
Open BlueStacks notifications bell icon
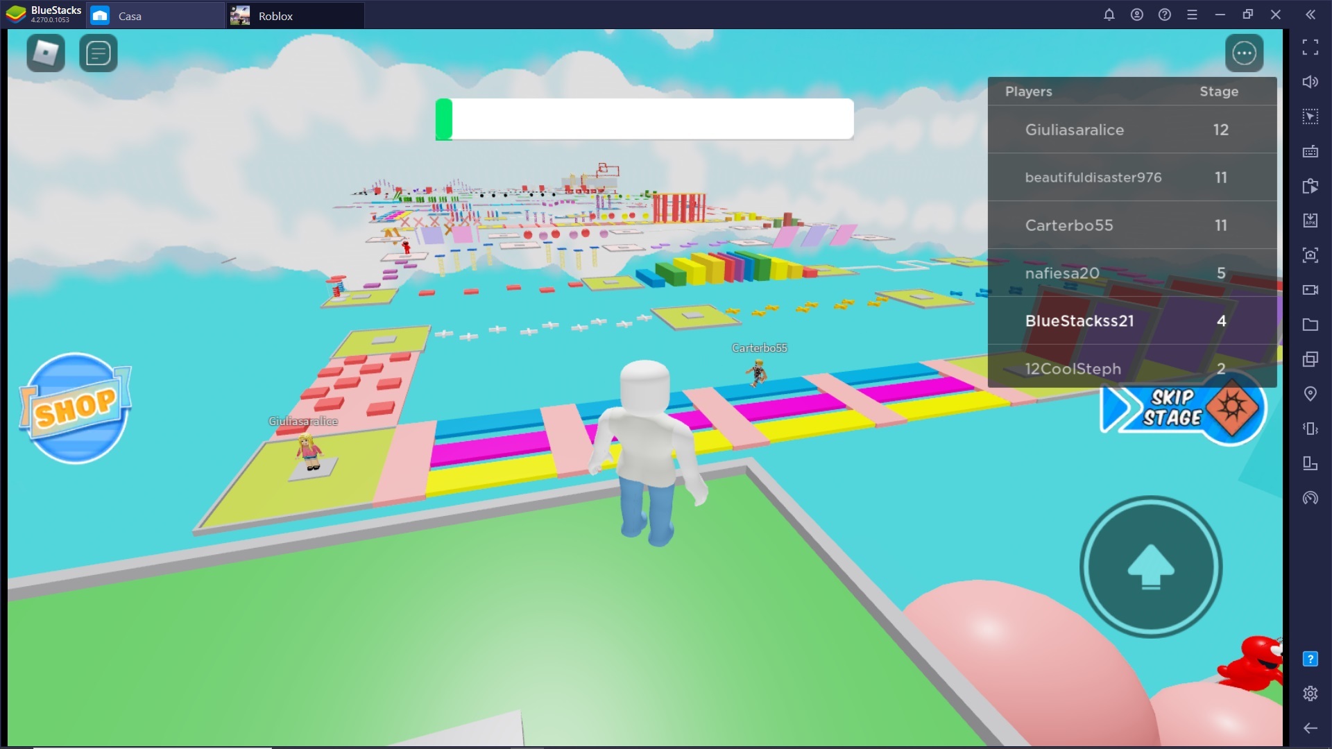pyautogui.click(x=1110, y=14)
